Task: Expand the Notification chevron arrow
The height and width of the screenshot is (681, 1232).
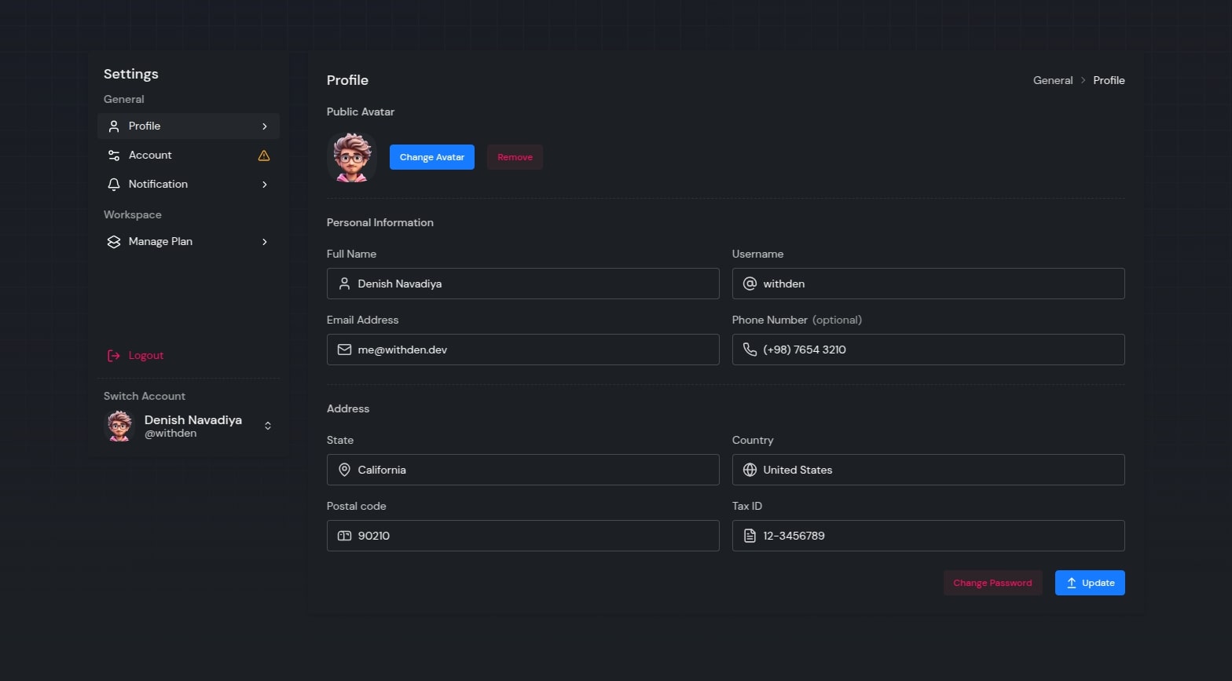Action: [265, 185]
